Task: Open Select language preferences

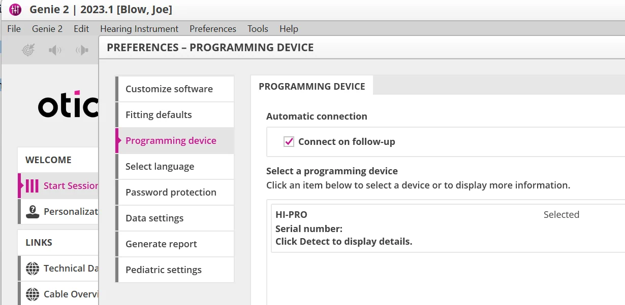Action: [x=175, y=167]
